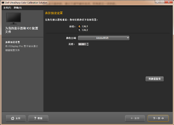Select the CAL1 preset radio button
This screenshot has width=174, height=125.
79,26
